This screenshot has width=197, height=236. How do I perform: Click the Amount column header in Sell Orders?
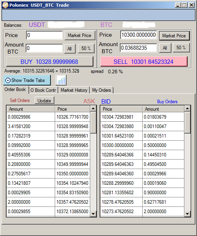pos(31,109)
